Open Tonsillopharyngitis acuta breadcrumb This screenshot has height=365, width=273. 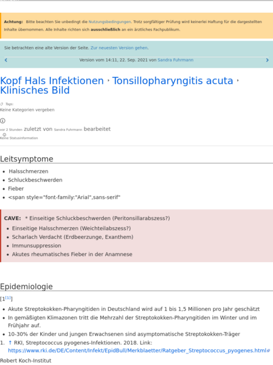(x=173, y=81)
